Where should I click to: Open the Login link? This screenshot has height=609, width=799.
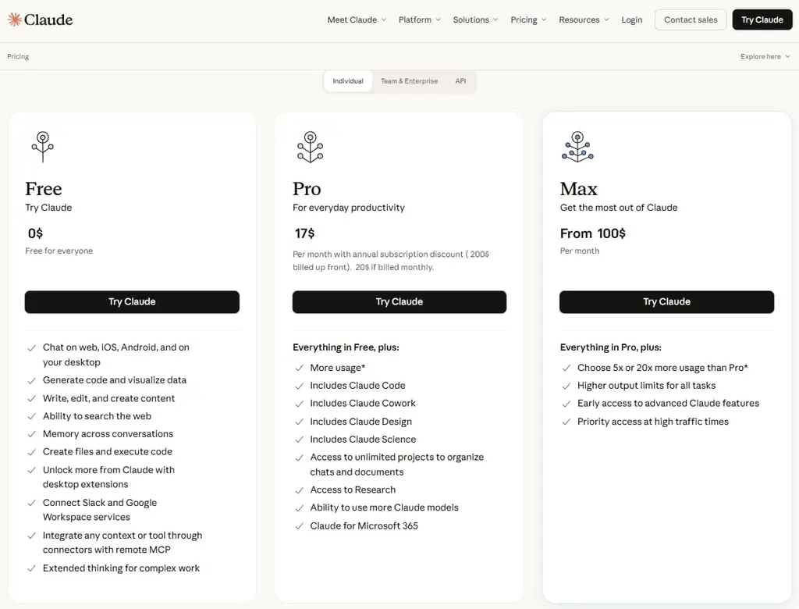click(x=631, y=20)
